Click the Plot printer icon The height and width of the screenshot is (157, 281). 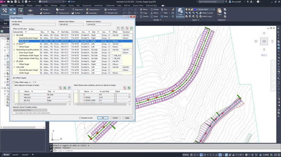coord(26,2)
